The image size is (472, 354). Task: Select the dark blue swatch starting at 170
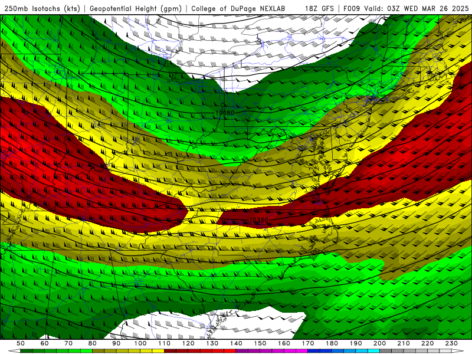pos(314,351)
